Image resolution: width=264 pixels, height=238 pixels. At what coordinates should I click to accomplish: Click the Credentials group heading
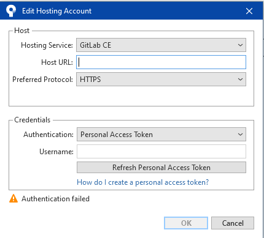pyautogui.click(x=32, y=120)
